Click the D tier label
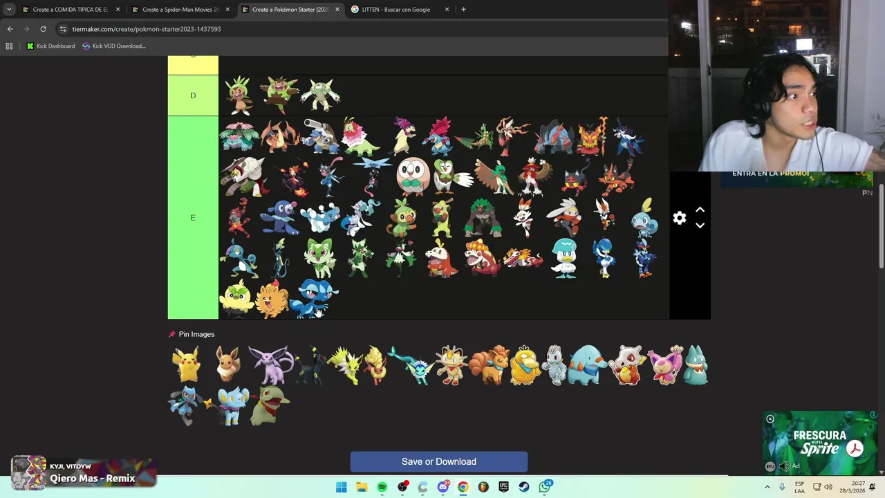The height and width of the screenshot is (498, 885). click(193, 95)
